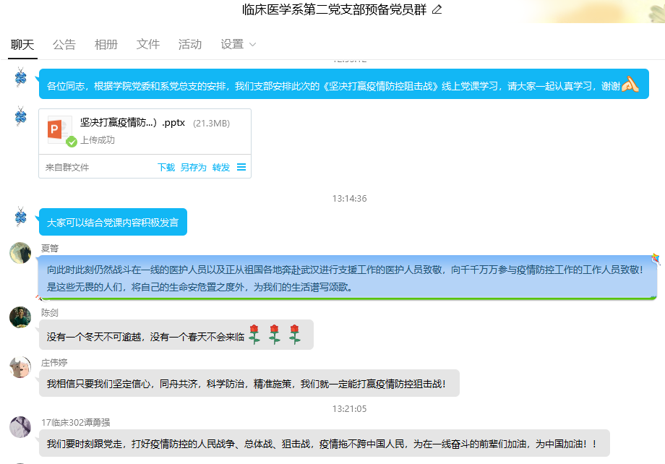Open 庄伟婷's avatar picture
The width and height of the screenshot is (665, 464).
coord(20,367)
